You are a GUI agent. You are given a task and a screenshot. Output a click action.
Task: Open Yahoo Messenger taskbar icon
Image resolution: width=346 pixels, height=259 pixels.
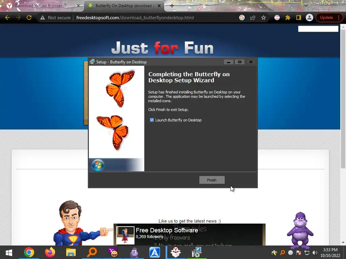[113, 252]
